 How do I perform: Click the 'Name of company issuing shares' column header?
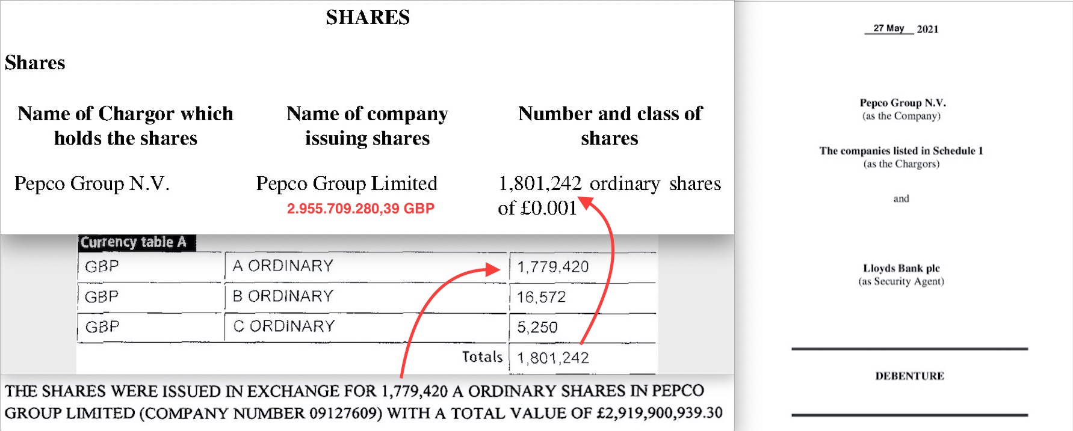coord(367,126)
